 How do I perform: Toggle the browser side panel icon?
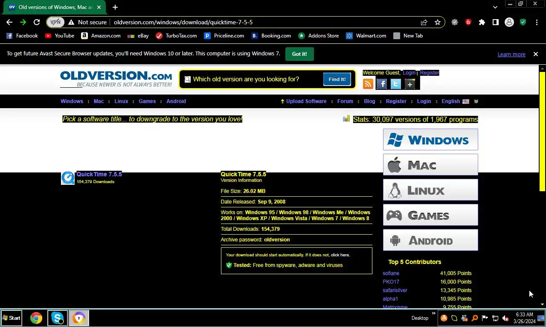point(496,22)
